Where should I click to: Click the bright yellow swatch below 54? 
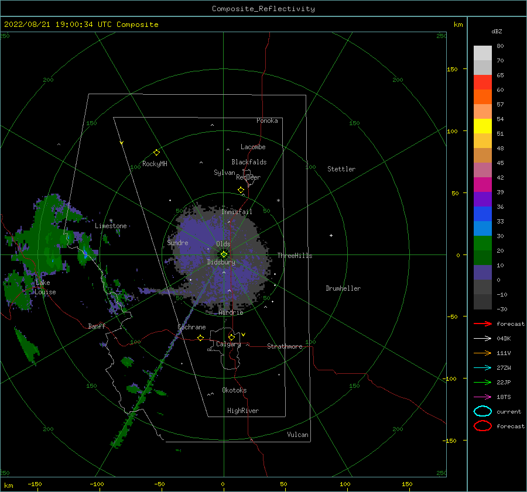pyautogui.click(x=482, y=126)
